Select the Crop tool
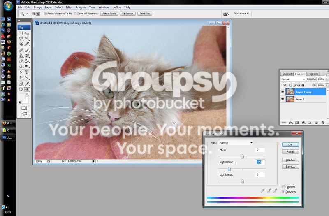 [21, 44]
